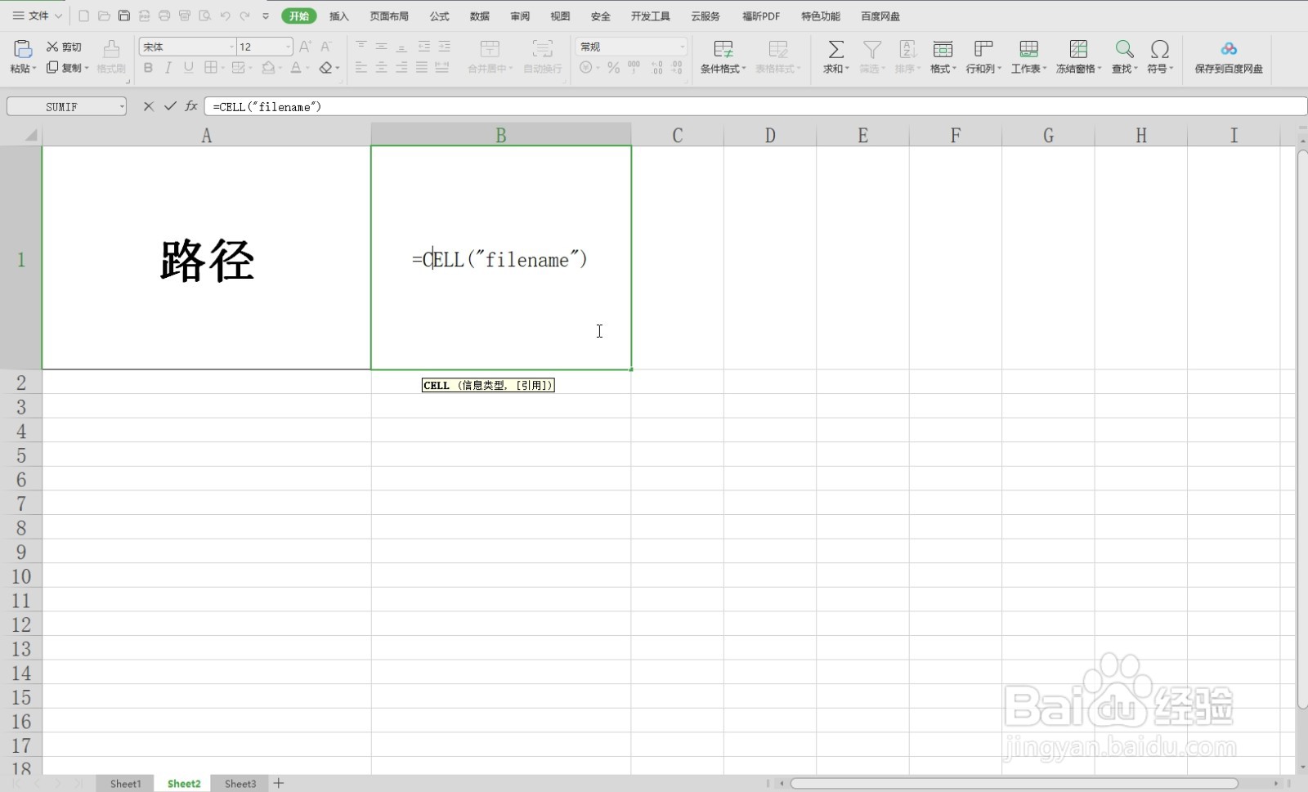Viewport: 1308px width, 792px height.
Task: Click the fill color bucket swatch
Action: click(267, 68)
